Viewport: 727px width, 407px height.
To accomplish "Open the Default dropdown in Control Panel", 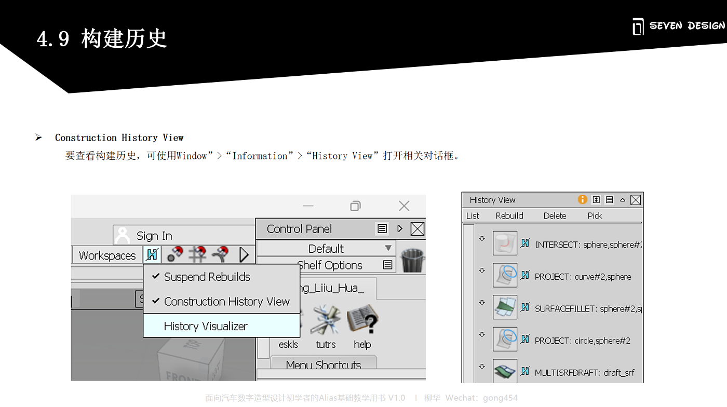I will pos(326,248).
